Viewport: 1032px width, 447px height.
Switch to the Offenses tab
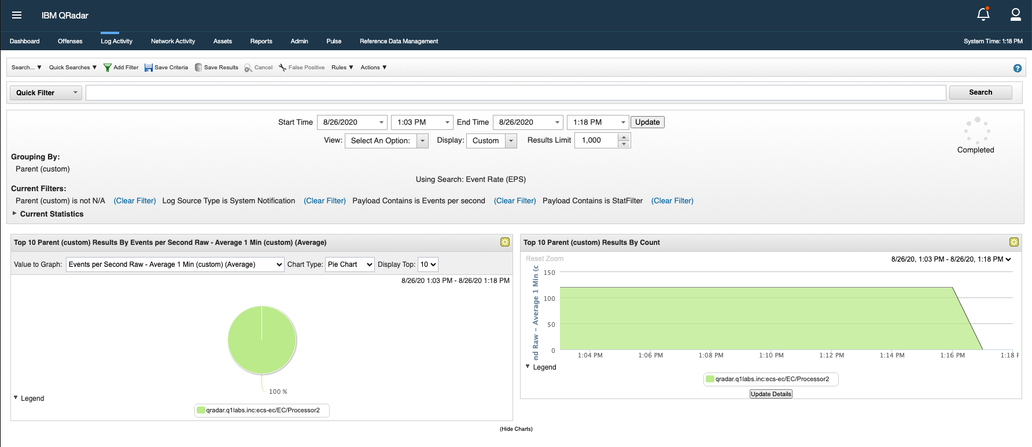(70, 41)
